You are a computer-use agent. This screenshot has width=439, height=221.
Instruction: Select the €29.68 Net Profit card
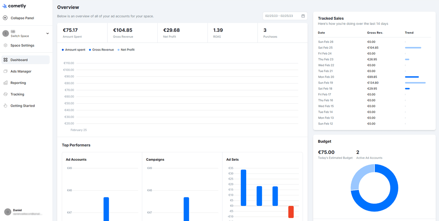point(183,33)
